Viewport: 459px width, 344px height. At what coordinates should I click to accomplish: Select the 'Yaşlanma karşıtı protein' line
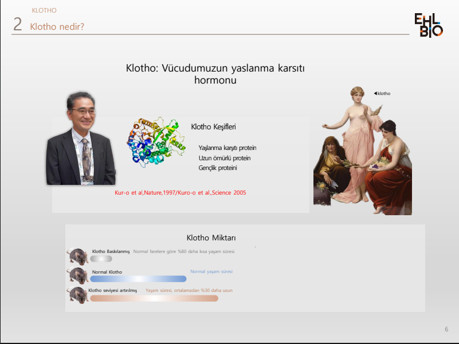coord(227,148)
